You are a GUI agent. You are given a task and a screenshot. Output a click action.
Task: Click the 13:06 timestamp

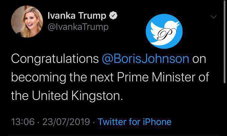point(23,122)
